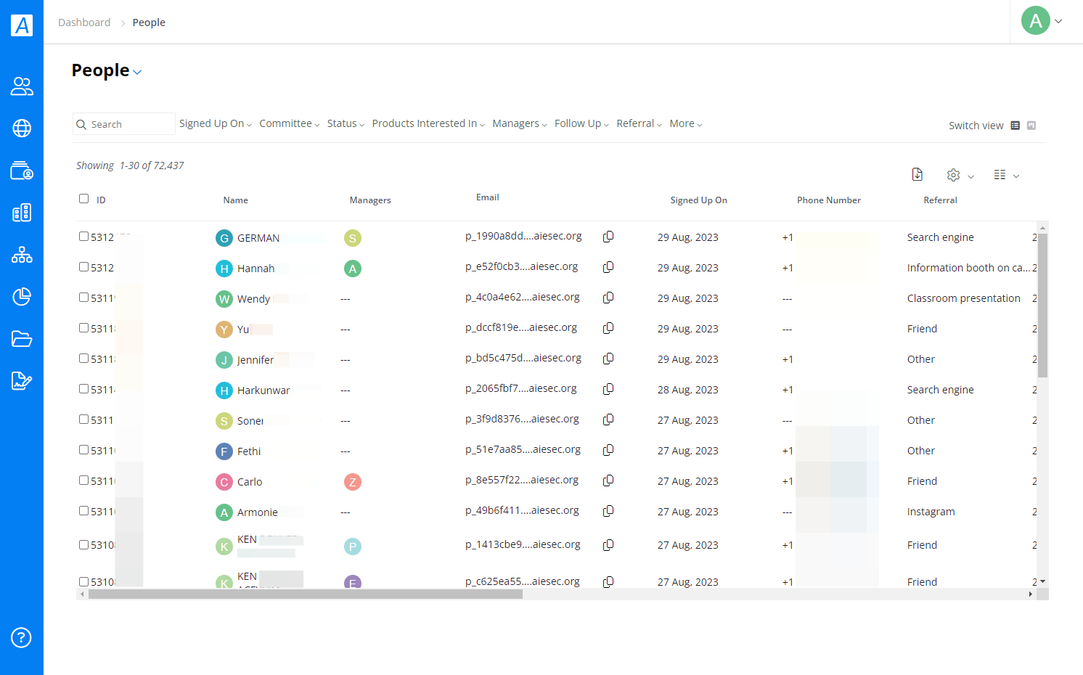This screenshot has height=675, width=1083.
Task: Expand the Products Interested In filter
Action: (428, 124)
